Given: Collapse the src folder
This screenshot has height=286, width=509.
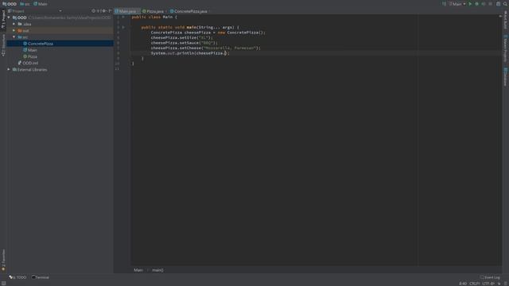Looking at the screenshot, I should coord(14,37).
